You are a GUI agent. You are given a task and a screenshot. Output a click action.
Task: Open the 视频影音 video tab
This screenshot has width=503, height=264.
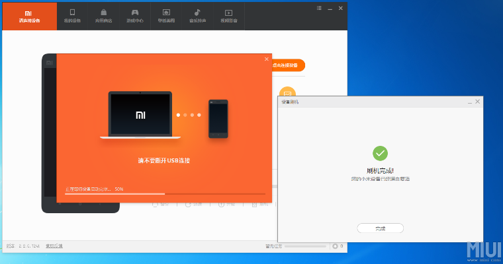click(x=229, y=16)
